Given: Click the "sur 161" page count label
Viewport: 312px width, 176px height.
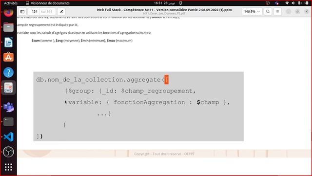Looking at the screenshot, I should (x=47, y=12).
